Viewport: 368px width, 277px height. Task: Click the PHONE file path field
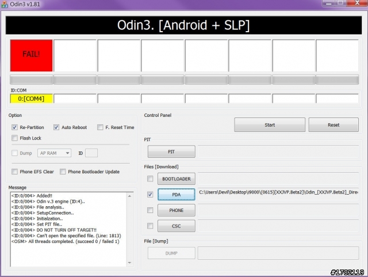click(278, 210)
